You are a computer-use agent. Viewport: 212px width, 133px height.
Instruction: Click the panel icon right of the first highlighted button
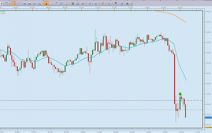coord(19,3)
